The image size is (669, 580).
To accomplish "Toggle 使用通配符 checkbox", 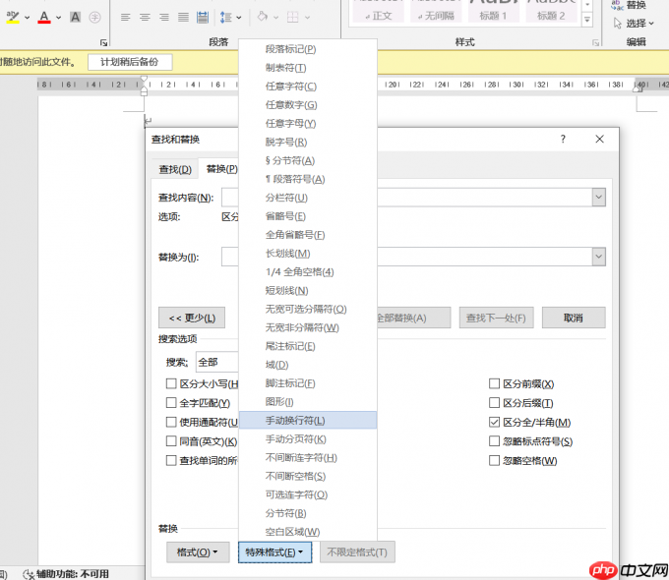I will 171,422.
